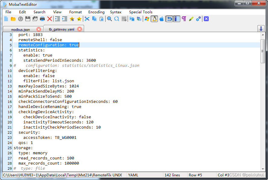This screenshot has width=268, height=180.
Task: Click the UNIX status bar entry
Action: (x=117, y=175)
